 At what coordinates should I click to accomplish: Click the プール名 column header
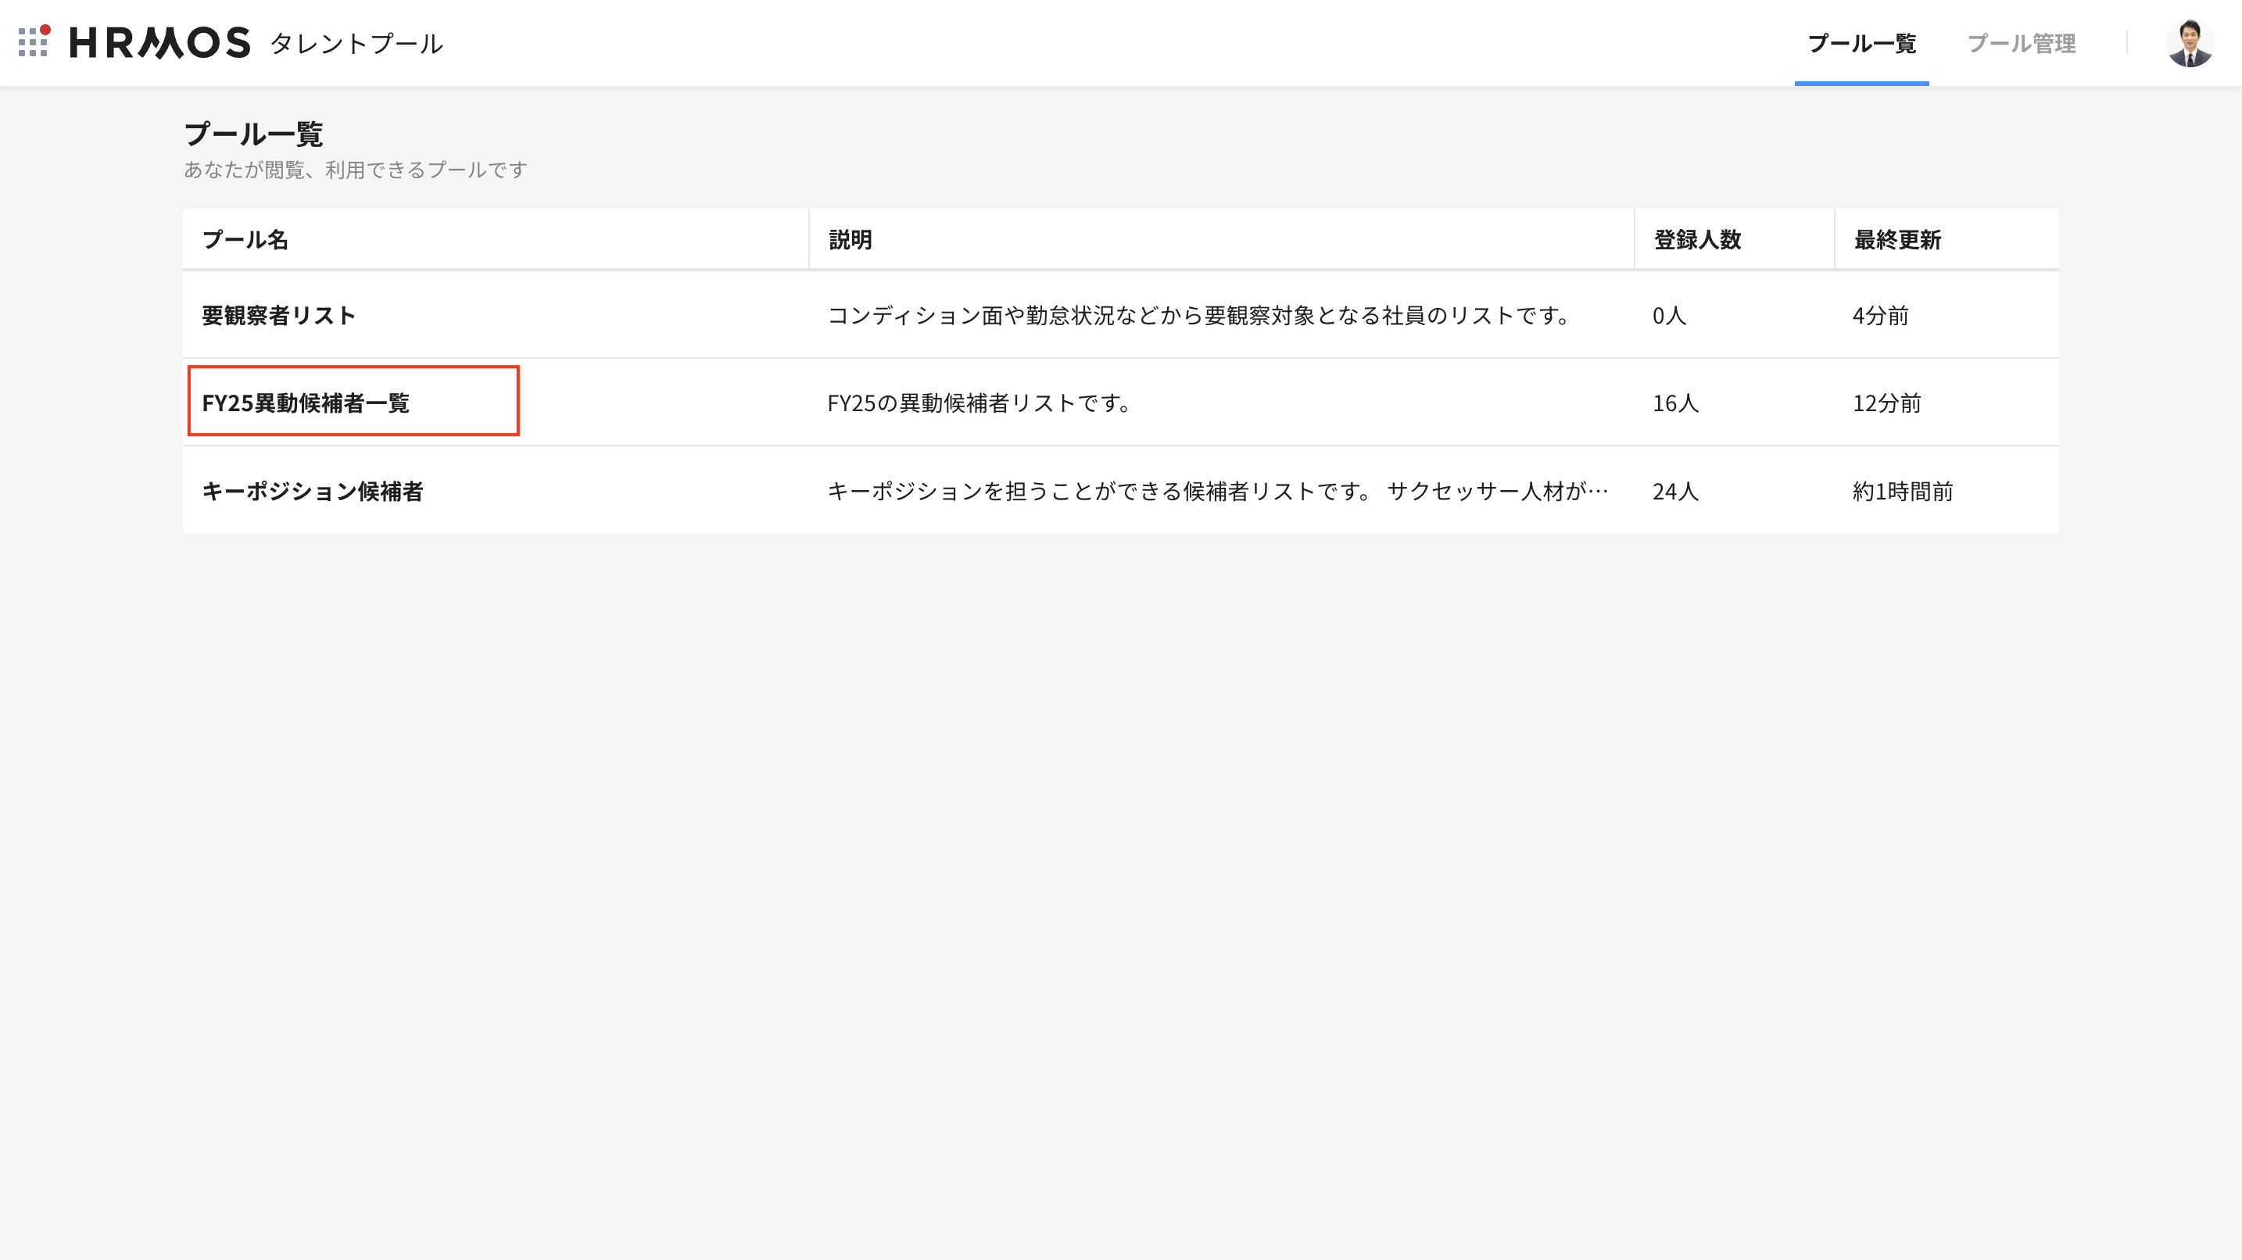(x=245, y=240)
